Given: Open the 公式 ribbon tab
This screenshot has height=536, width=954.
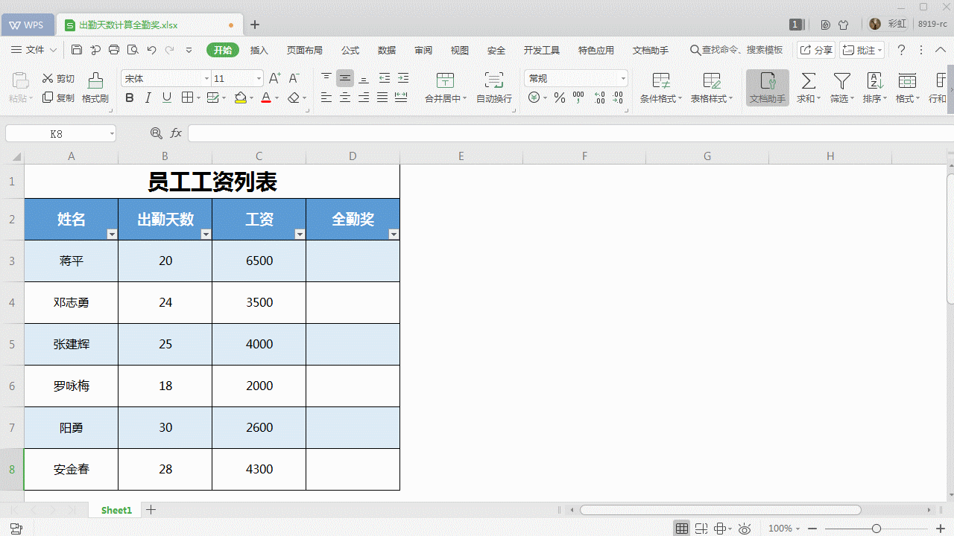Looking at the screenshot, I should pos(349,50).
